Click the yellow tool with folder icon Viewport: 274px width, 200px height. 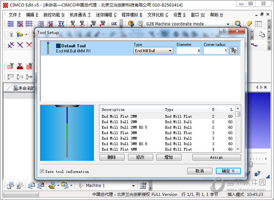[20, 34]
